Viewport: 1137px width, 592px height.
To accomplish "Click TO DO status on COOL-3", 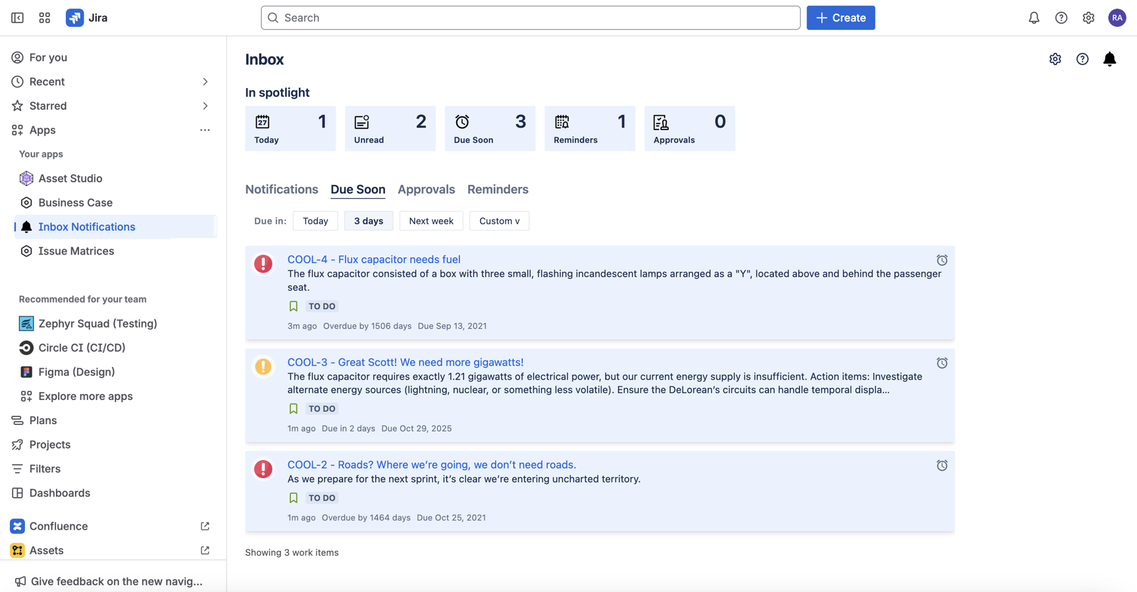I will click(322, 409).
